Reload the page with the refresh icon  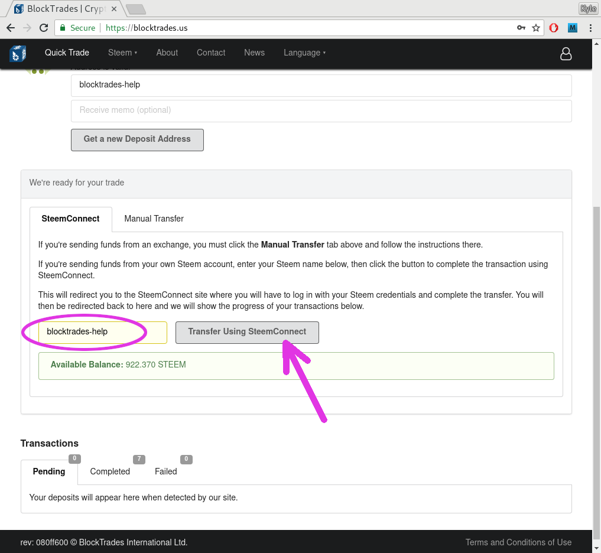44,28
